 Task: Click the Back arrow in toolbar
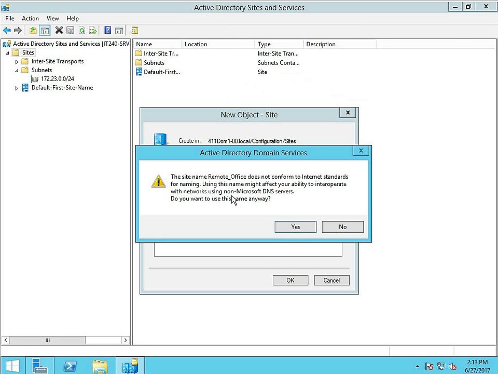[7, 31]
